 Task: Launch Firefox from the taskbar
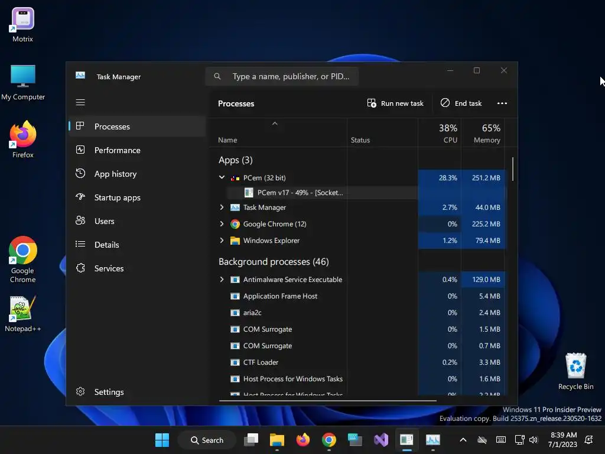point(303,440)
